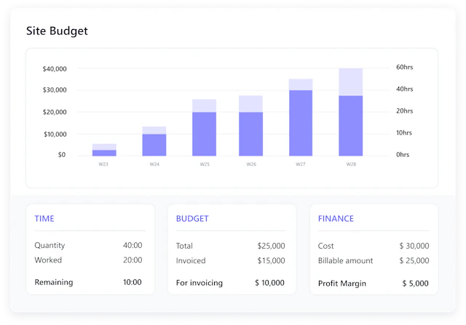The width and height of the screenshot is (466, 325).
Task: Click the 10:00 remaining value
Action: pos(133,282)
